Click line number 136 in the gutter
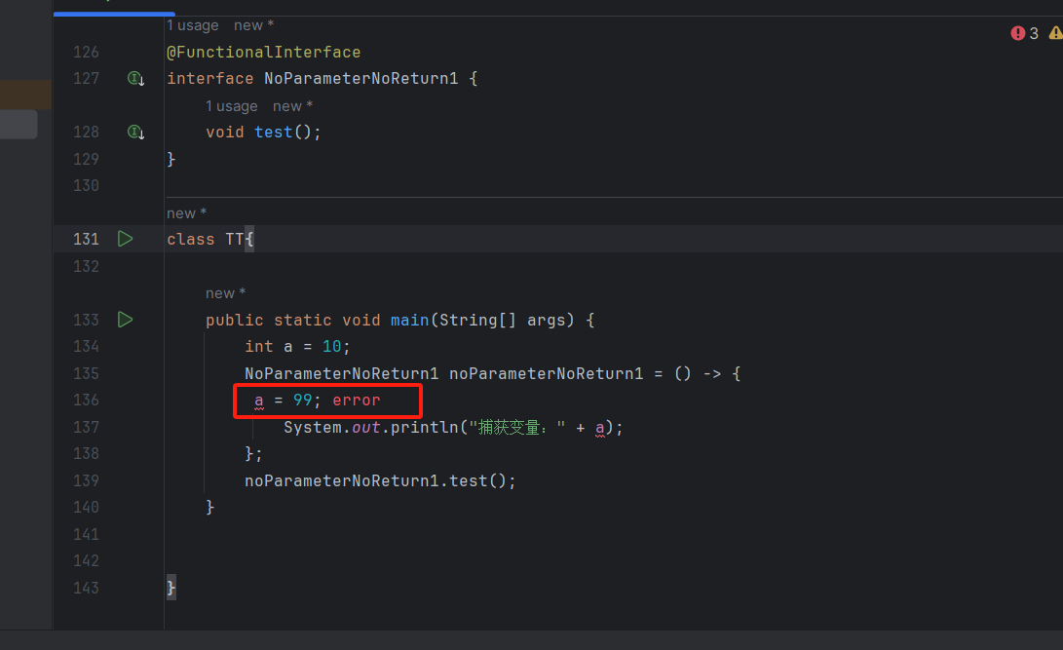 86,400
